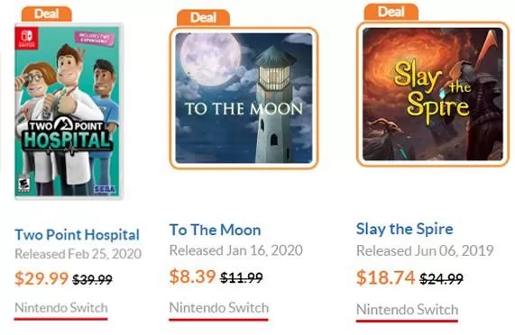Open the To The Moon title link
The width and height of the screenshot is (515, 335).
point(216,230)
